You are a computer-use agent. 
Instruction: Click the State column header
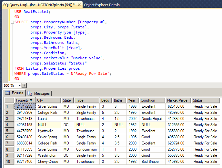(x=67, y=100)
